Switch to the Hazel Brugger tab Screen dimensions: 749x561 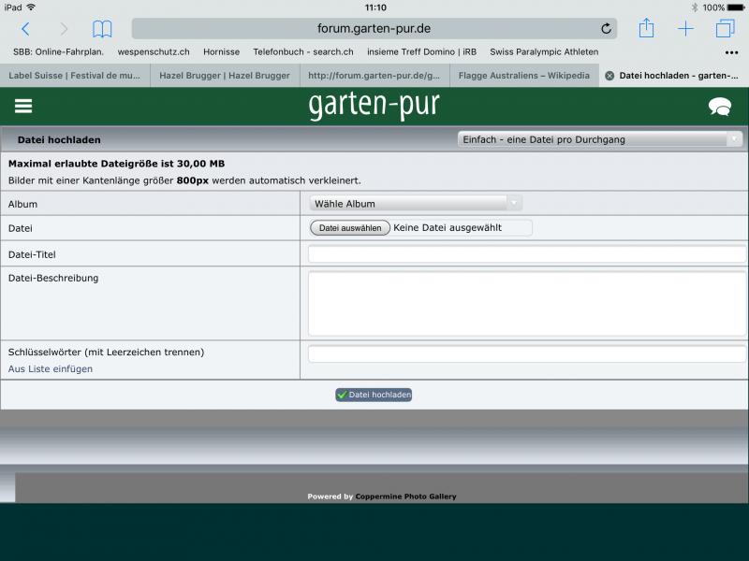tap(225, 76)
